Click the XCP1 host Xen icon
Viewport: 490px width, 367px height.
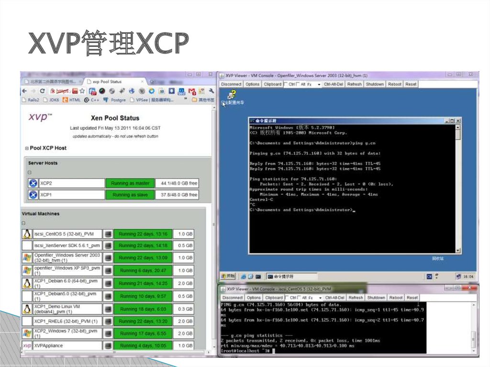[33, 195]
